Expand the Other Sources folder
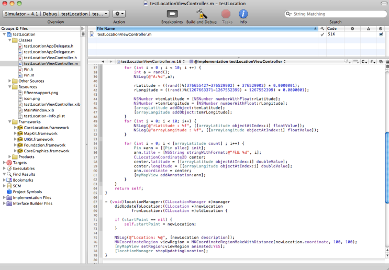 click(9, 81)
